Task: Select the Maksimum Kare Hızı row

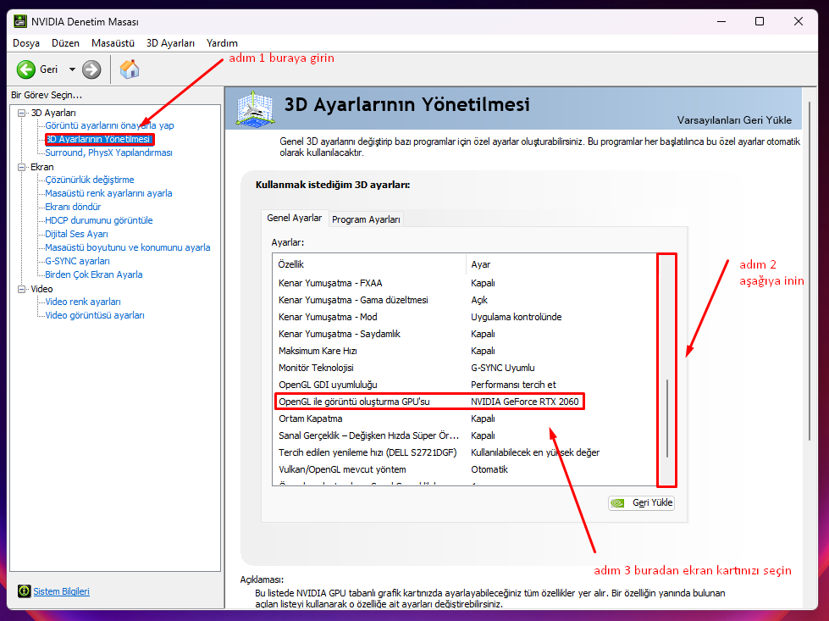Action: pos(465,351)
